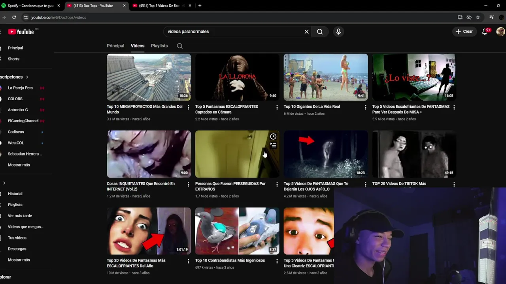Switch to Spotify browser tab
The width and height of the screenshot is (506, 284).
31,6
